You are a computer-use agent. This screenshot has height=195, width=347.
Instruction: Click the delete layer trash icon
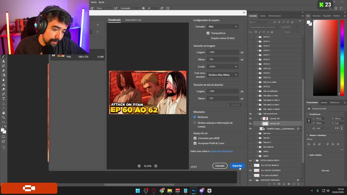(x=298, y=184)
